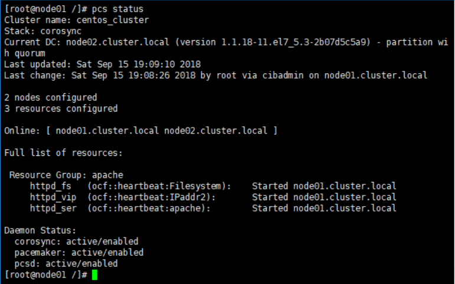Viewport: 455px width, 284px height.
Task: Click 'node02.cluster.local' in the Current DC line
Action: [x=117, y=42]
